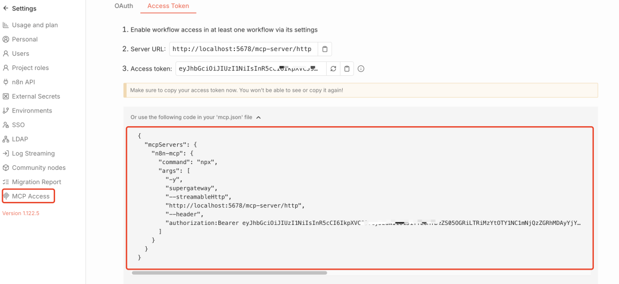Copy the access token with clipboard icon
The width and height of the screenshot is (619, 284).
347,69
